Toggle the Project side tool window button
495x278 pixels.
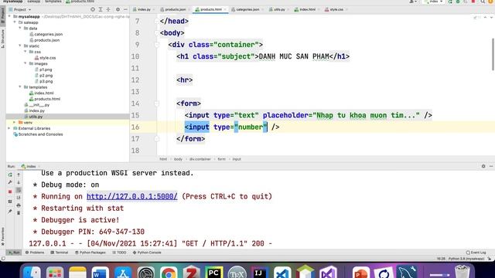coord(3,16)
